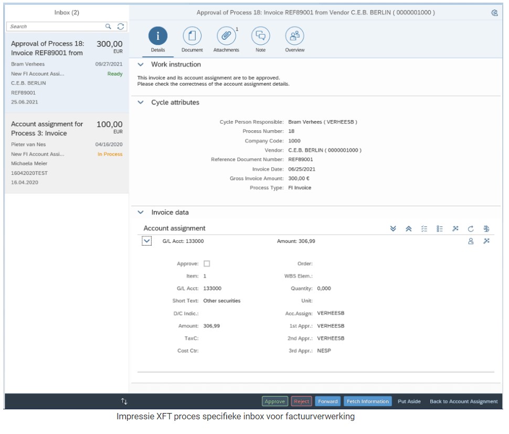
Task: Select the Approval of Process 18 inbox item
Action: [67, 72]
